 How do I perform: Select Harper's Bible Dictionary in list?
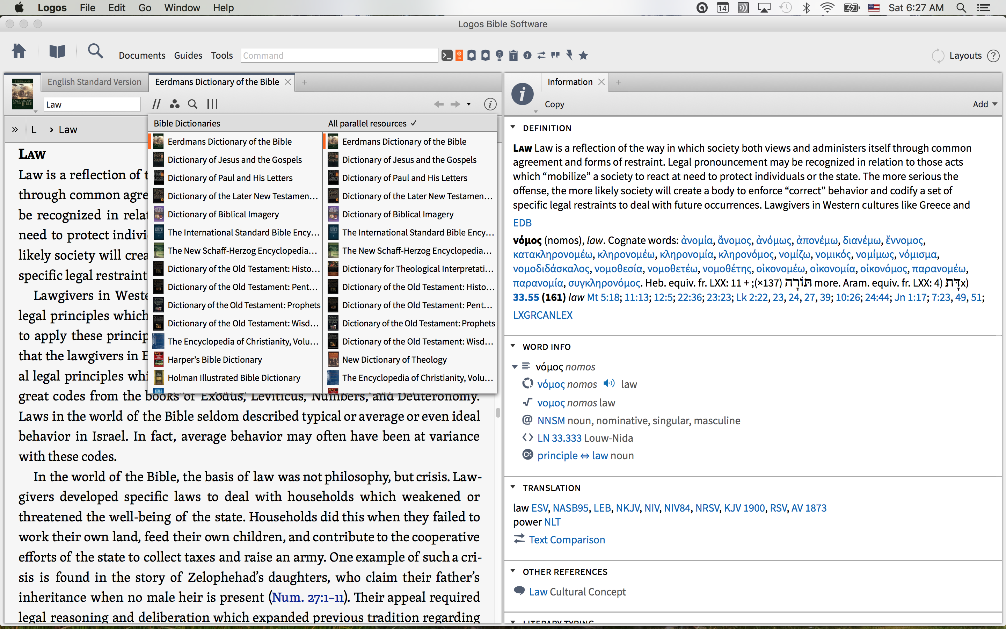(235, 360)
